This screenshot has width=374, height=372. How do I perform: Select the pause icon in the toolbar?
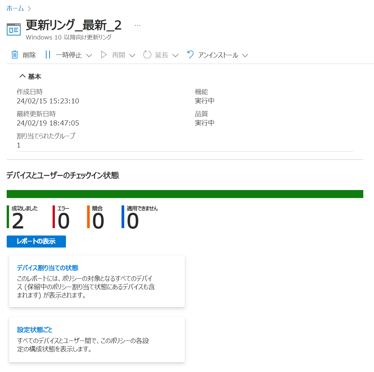tap(48, 55)
